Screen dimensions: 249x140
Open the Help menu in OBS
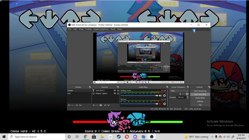point(120,29)
